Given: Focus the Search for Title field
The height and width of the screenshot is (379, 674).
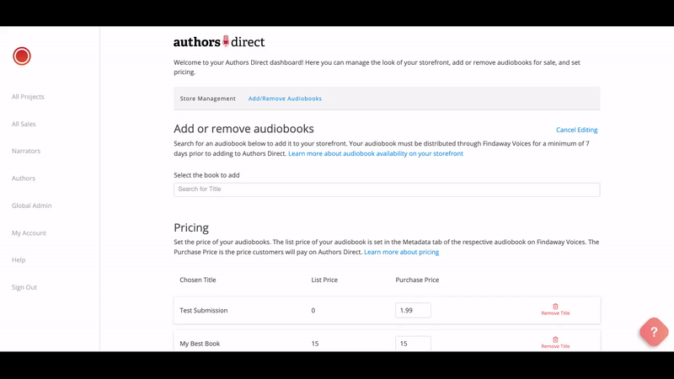Looking at the screenshot, I should pyautogui.click(x=387, y=189).
